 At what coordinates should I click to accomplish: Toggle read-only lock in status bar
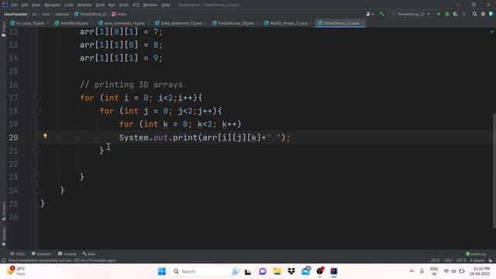(491, 260)
